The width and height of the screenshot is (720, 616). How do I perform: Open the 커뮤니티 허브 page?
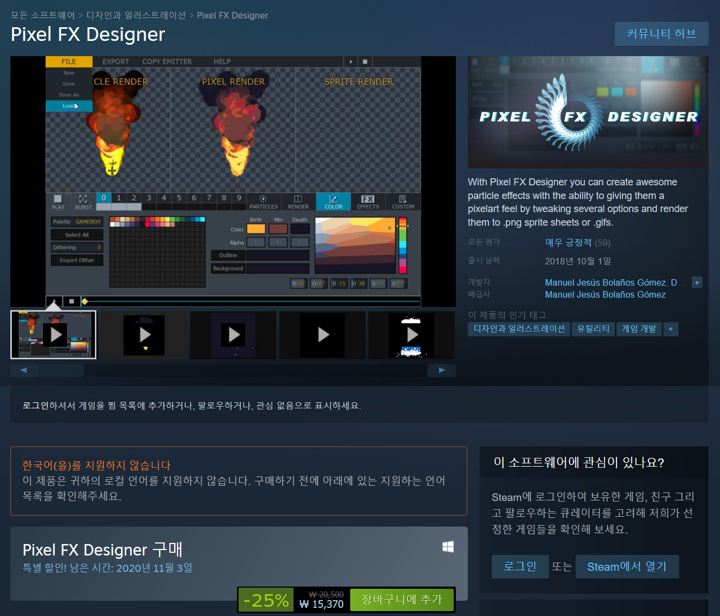tap(661, 34)
